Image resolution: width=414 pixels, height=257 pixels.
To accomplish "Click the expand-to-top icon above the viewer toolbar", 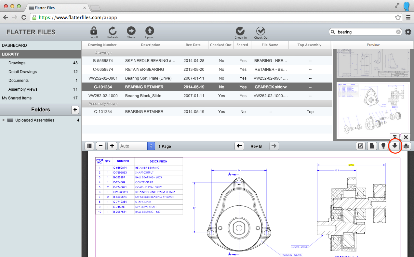I will click(x=395, y=137).
